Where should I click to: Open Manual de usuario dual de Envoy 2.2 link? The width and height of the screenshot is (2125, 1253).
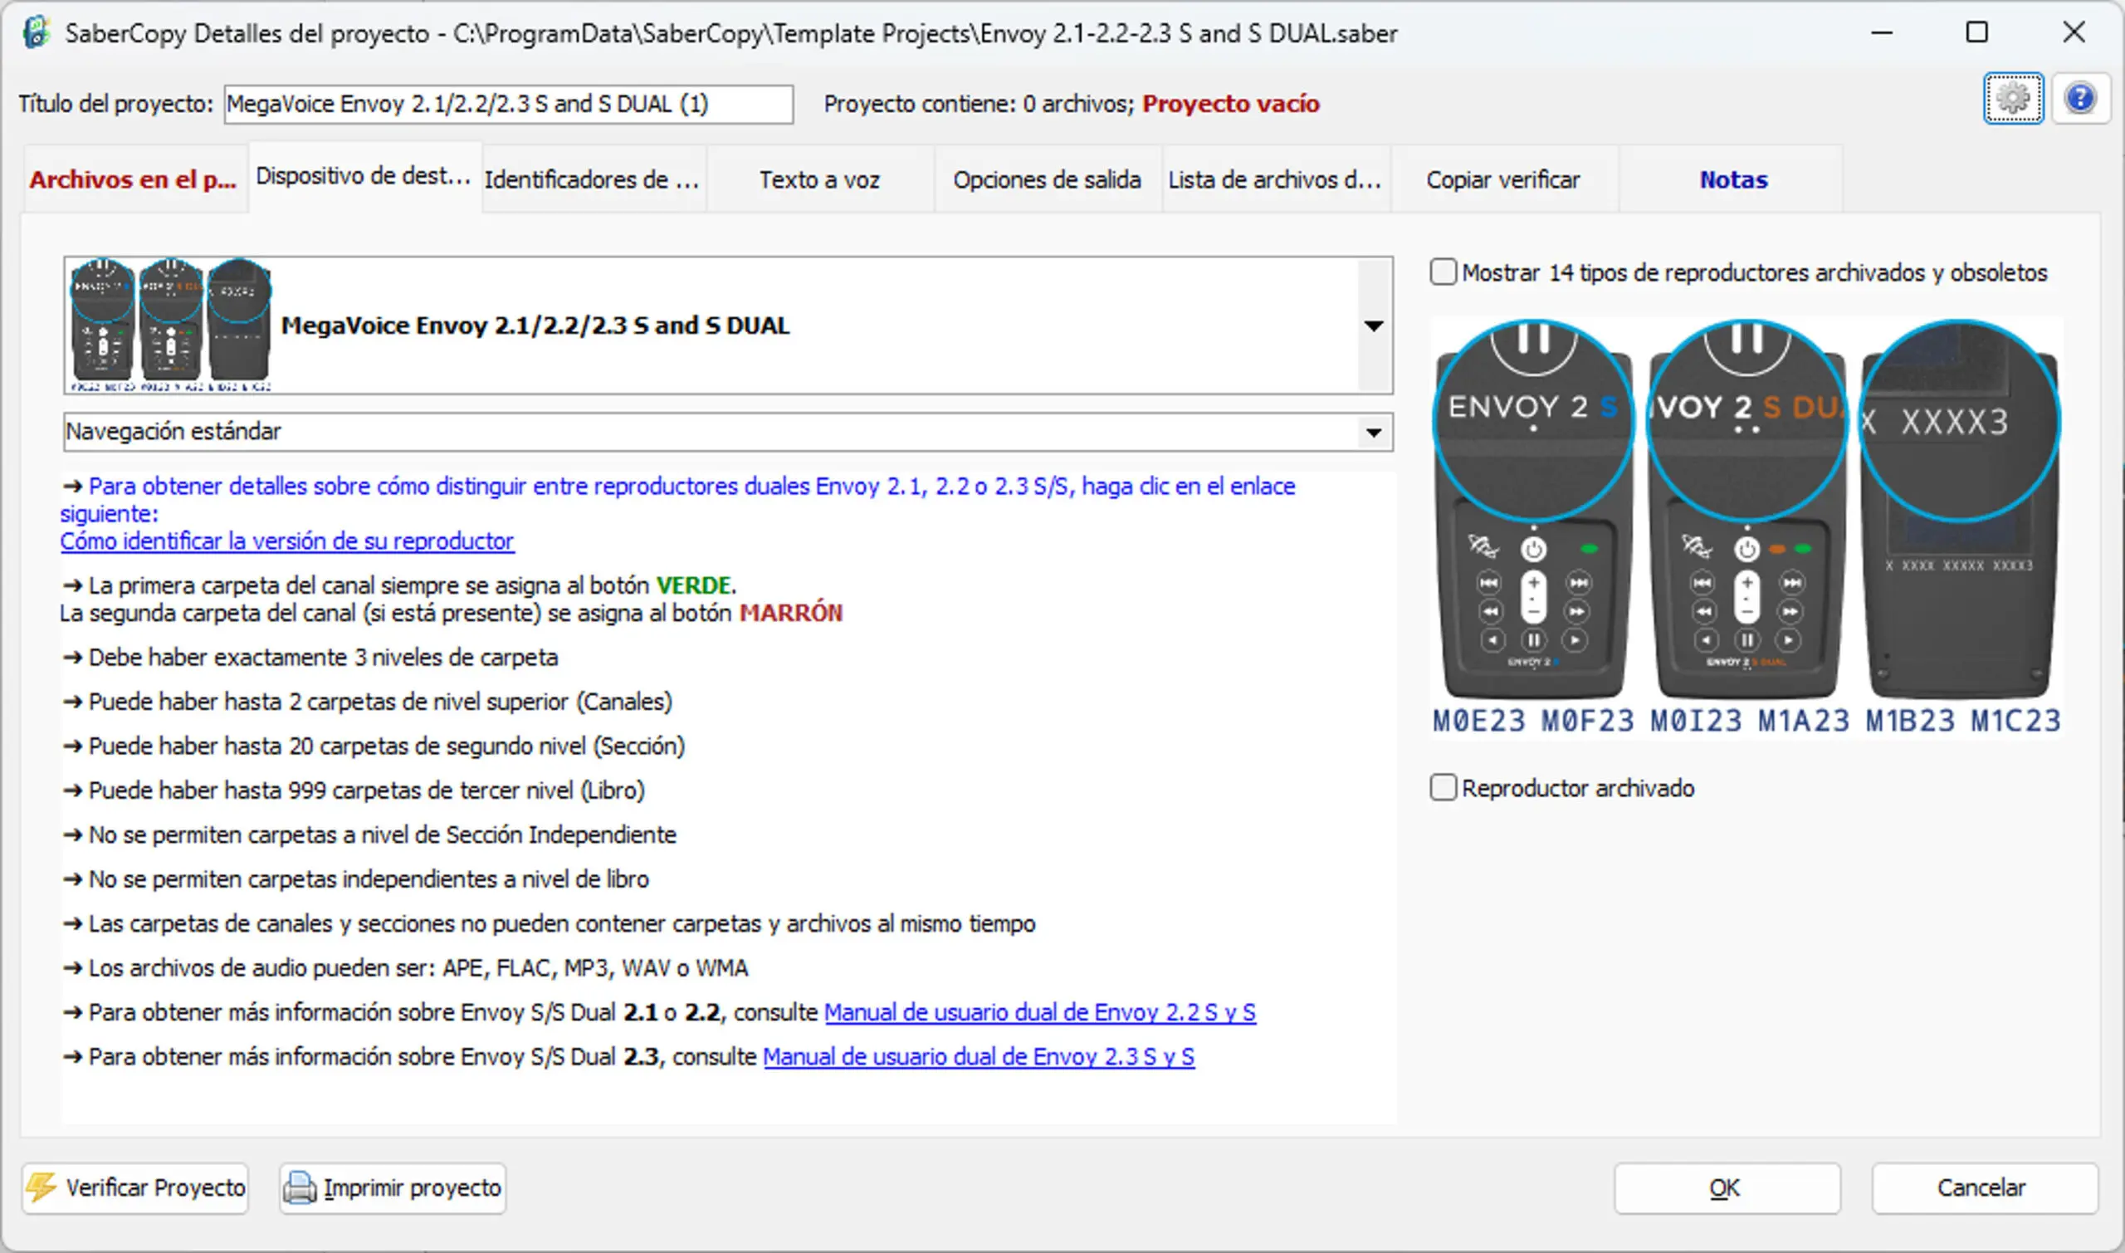pyautogui.click(x=1040, y=1012)
